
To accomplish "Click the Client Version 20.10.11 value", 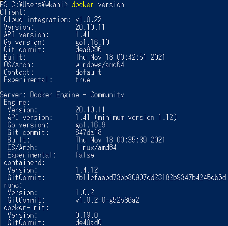I will pos(90,27).
